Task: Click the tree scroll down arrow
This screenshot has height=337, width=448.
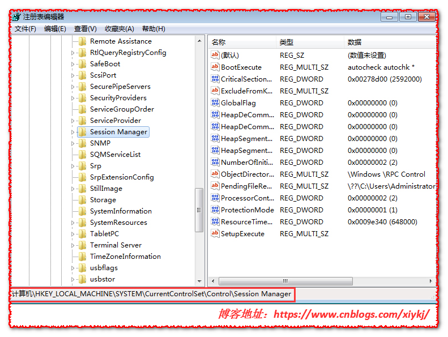Action: click(199, 281)
